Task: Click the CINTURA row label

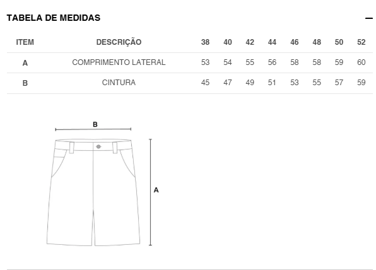Action: coord(119,83)
